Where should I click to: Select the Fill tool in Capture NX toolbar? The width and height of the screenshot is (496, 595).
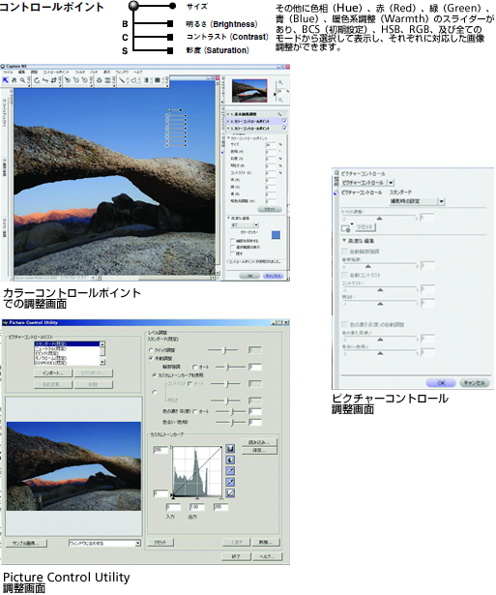point(157,80)
